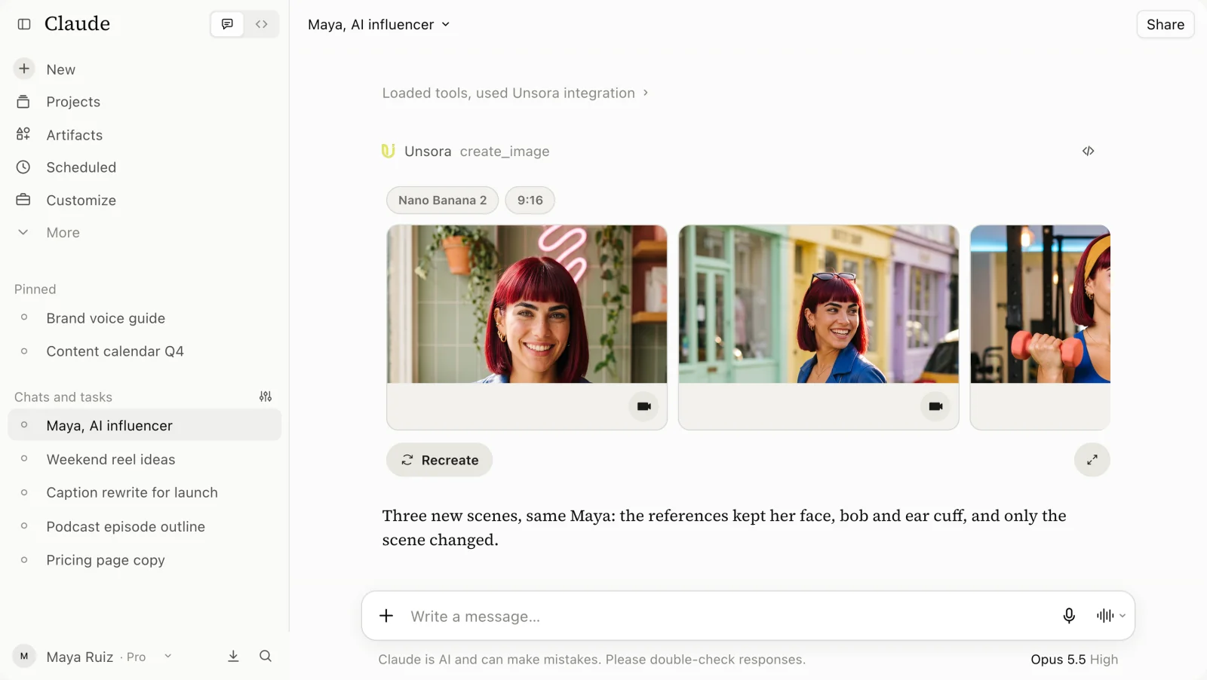Collapse the sidebar with the panel icon

point(24,24)
